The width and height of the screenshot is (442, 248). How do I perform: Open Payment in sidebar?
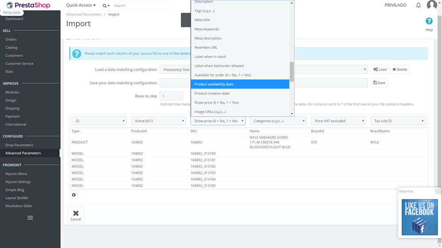click(x=12, y=116)
